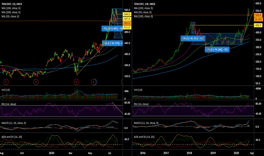Click the Jul date on time axis
Viewport: 264px width, 156px height.
tap(110, 153)
